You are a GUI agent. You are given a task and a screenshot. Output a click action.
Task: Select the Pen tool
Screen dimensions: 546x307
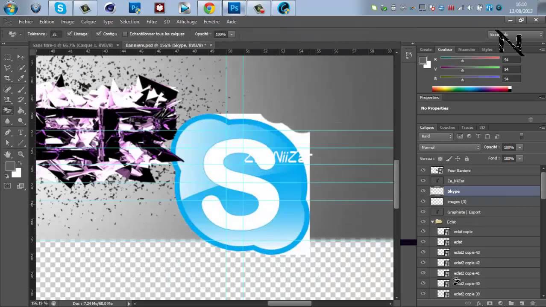tap(8, 133)
